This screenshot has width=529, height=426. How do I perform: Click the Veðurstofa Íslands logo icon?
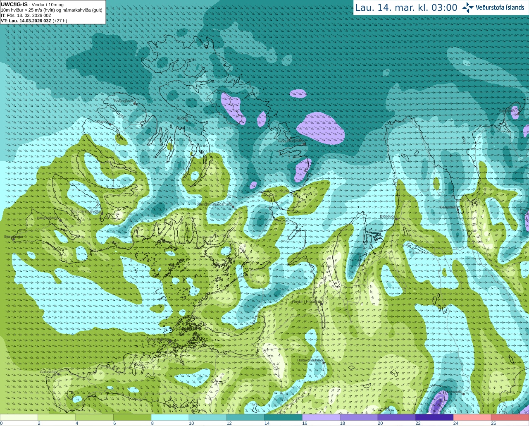[x=468, y=7]
